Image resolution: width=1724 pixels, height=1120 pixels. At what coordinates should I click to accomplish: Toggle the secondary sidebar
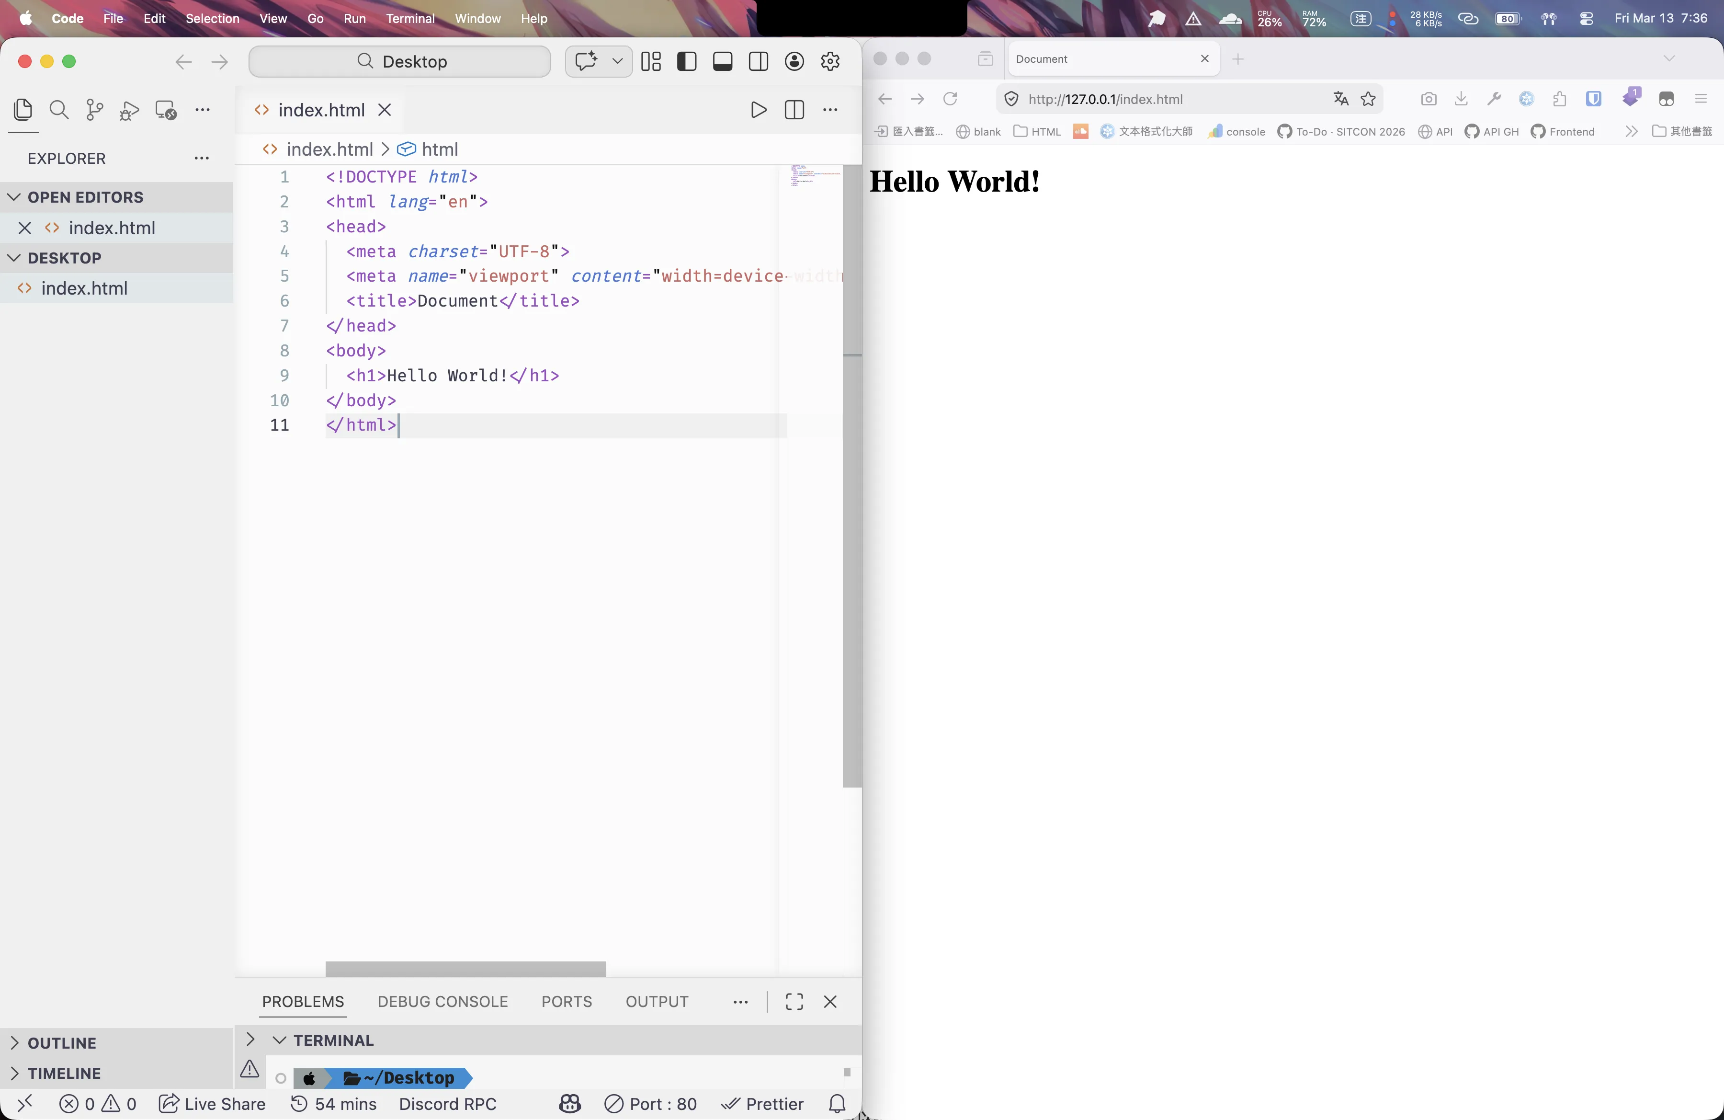758,62
